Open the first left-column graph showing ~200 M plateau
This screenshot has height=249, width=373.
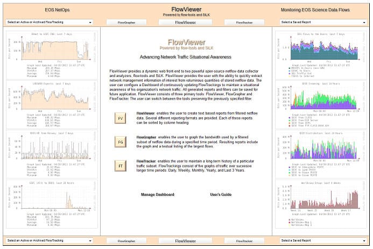[52, 55]
